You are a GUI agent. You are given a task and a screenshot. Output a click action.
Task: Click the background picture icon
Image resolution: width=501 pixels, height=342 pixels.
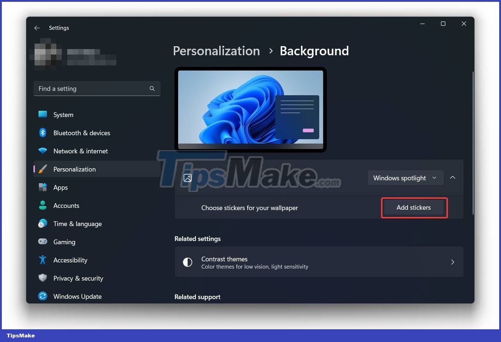[x=188, y=178]
